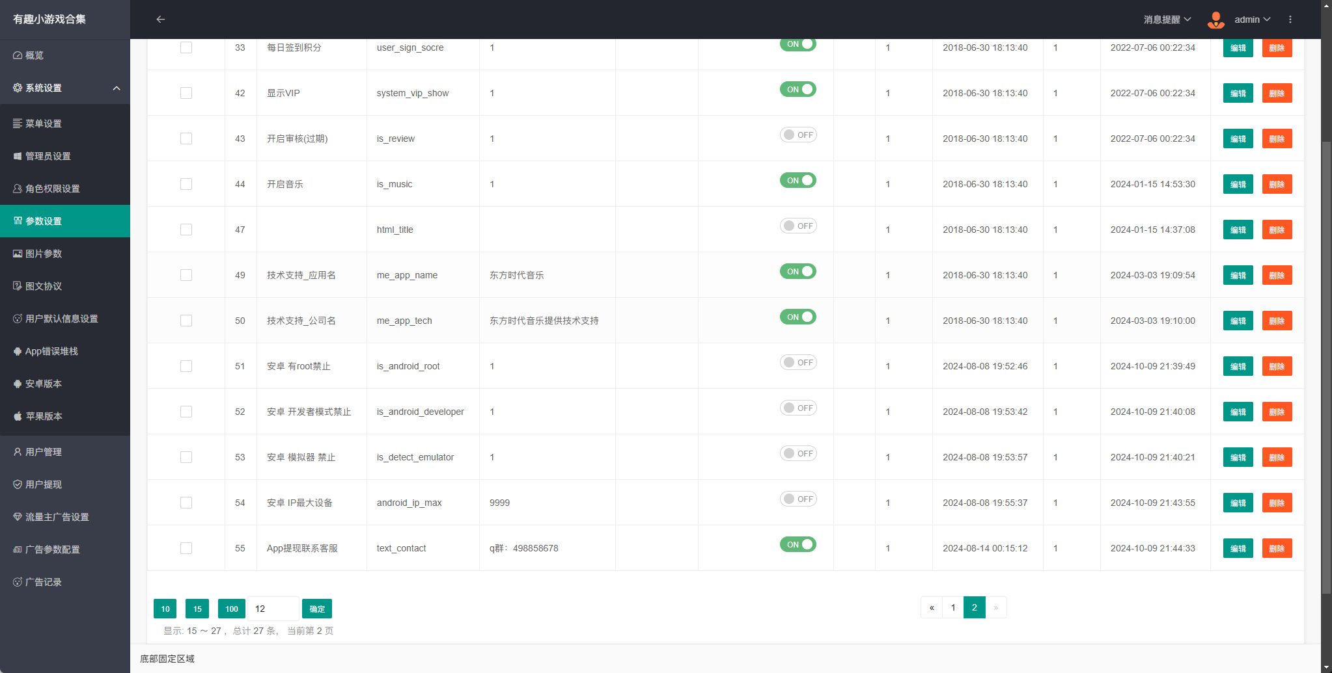Screen dimensions: 1332x673
Task: Set page size to 100
Action: tap(232, 609)
